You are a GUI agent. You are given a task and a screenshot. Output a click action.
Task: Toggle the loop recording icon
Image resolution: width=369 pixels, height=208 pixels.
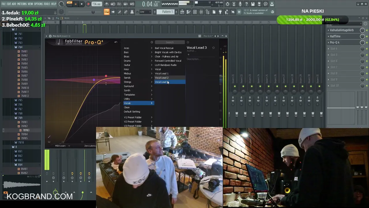click(132, 4)
